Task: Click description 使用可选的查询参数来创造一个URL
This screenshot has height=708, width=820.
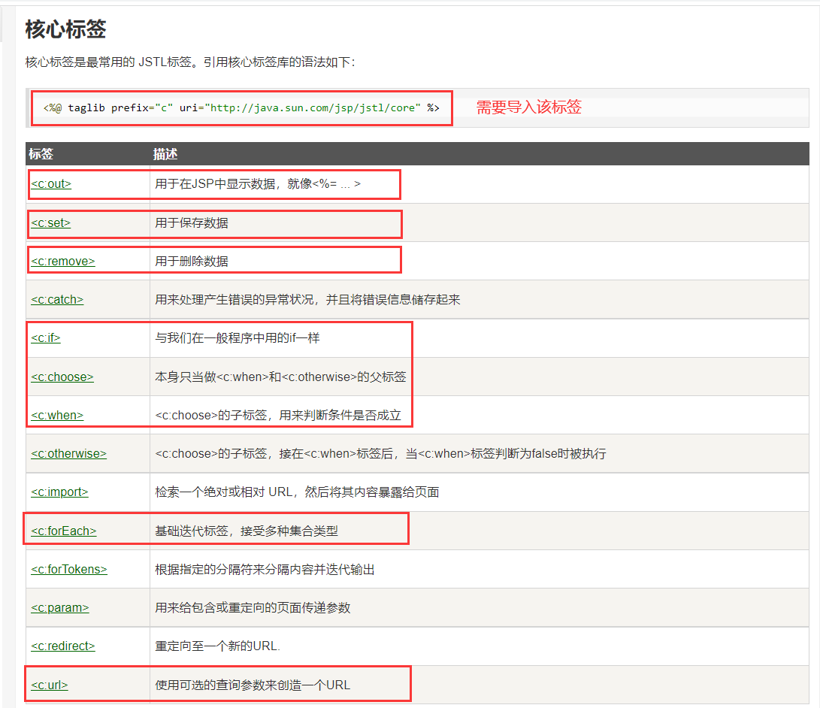Action: [253, 685]
